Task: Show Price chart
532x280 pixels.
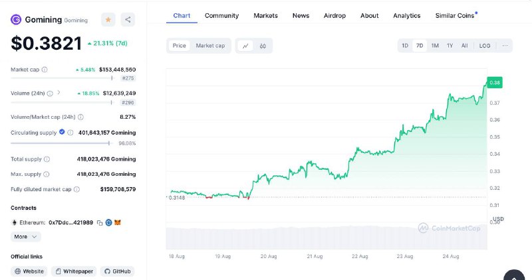Action: point(179,46)
